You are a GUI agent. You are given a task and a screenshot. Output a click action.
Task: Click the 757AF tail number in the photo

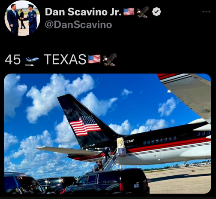(129, 141)
